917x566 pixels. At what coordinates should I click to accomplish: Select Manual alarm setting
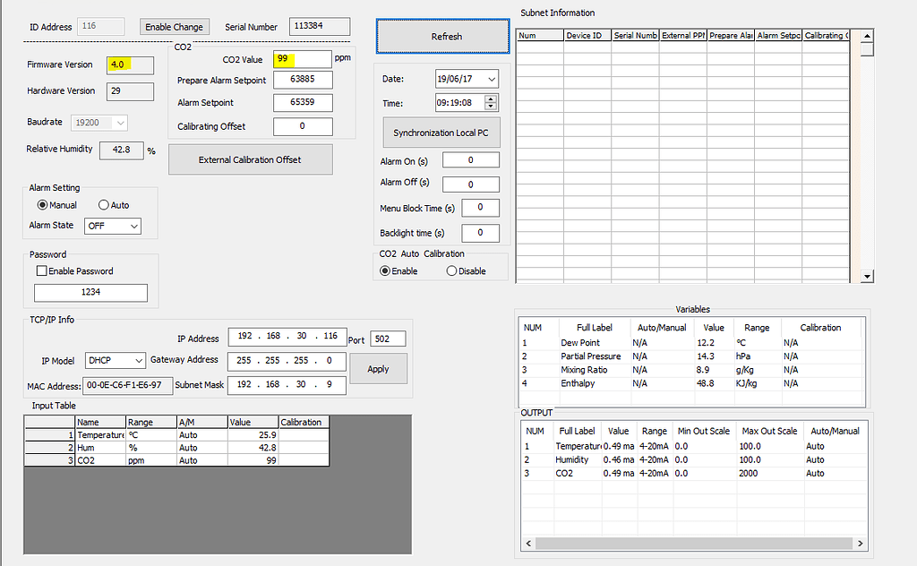[44, 205]
